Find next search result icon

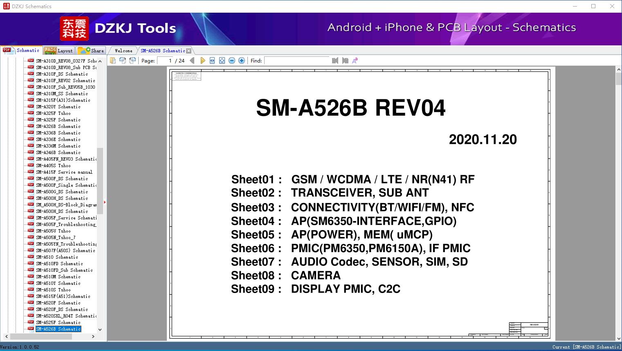click(345, 60)
